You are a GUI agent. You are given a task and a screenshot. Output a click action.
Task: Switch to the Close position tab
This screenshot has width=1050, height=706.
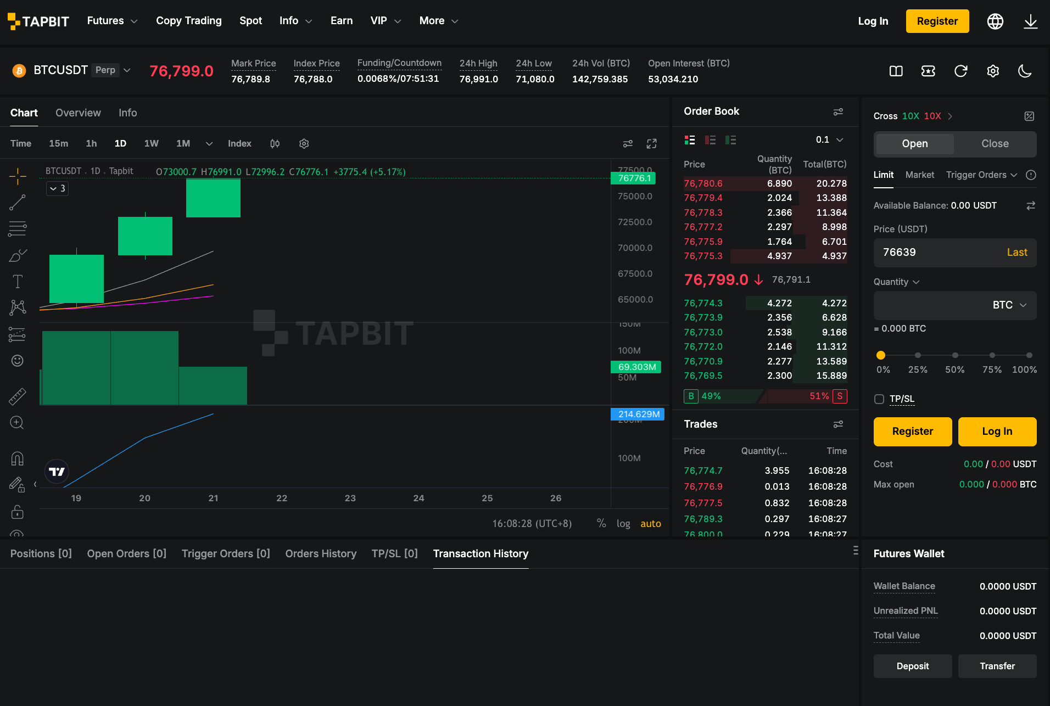995,143
